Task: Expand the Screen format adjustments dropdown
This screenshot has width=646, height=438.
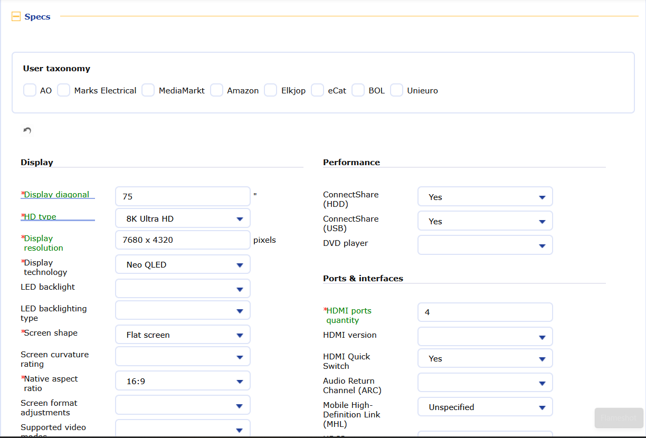Action: click(183, 405)
